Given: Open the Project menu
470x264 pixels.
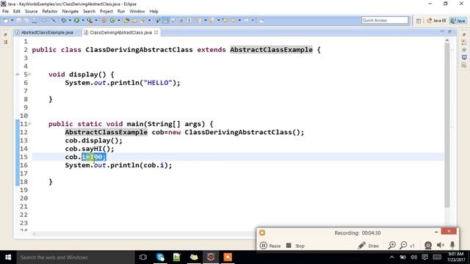Looking at the screenshot, I should click(x=106, y=12).
